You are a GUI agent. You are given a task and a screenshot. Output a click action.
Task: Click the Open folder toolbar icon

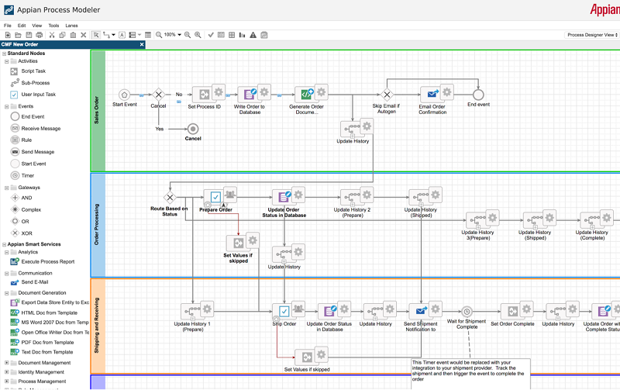coord(18,35)
